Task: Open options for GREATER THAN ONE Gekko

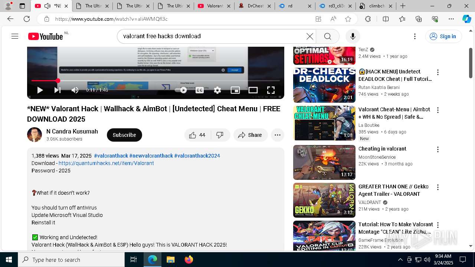Action: click(x=438, y=187)
